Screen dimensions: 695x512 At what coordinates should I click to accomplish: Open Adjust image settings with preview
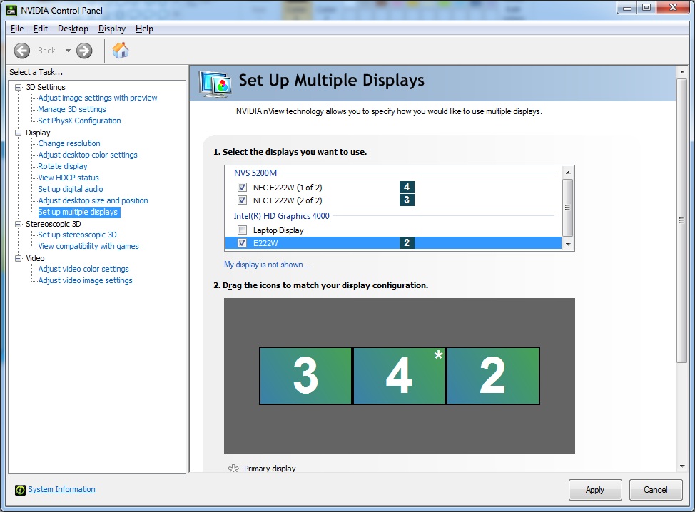(x=98, y=98)
